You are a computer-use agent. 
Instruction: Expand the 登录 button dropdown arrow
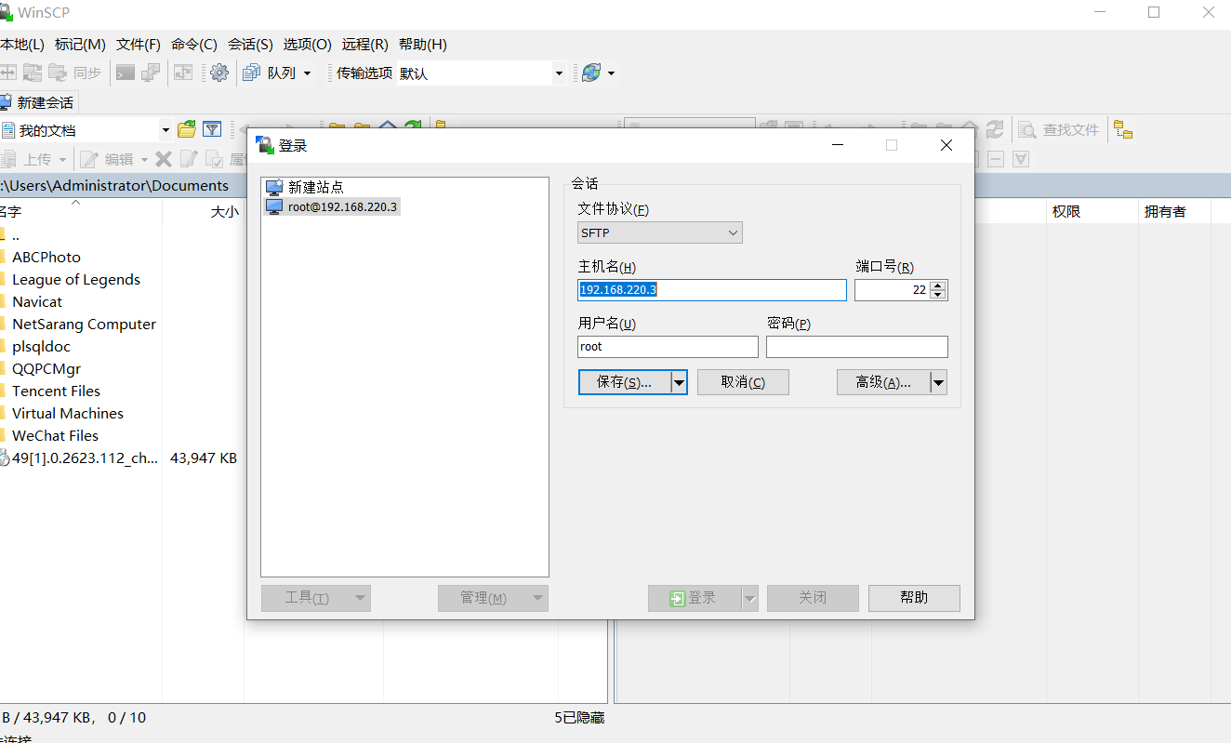tap(749, 598)
